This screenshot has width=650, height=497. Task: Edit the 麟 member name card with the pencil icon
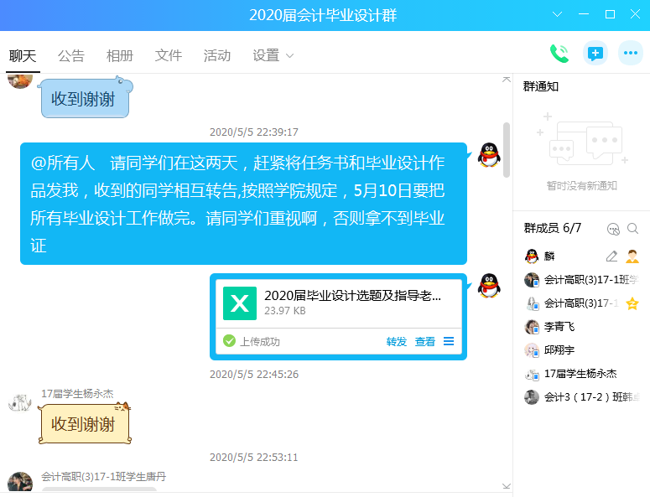[x=611, y=256]
